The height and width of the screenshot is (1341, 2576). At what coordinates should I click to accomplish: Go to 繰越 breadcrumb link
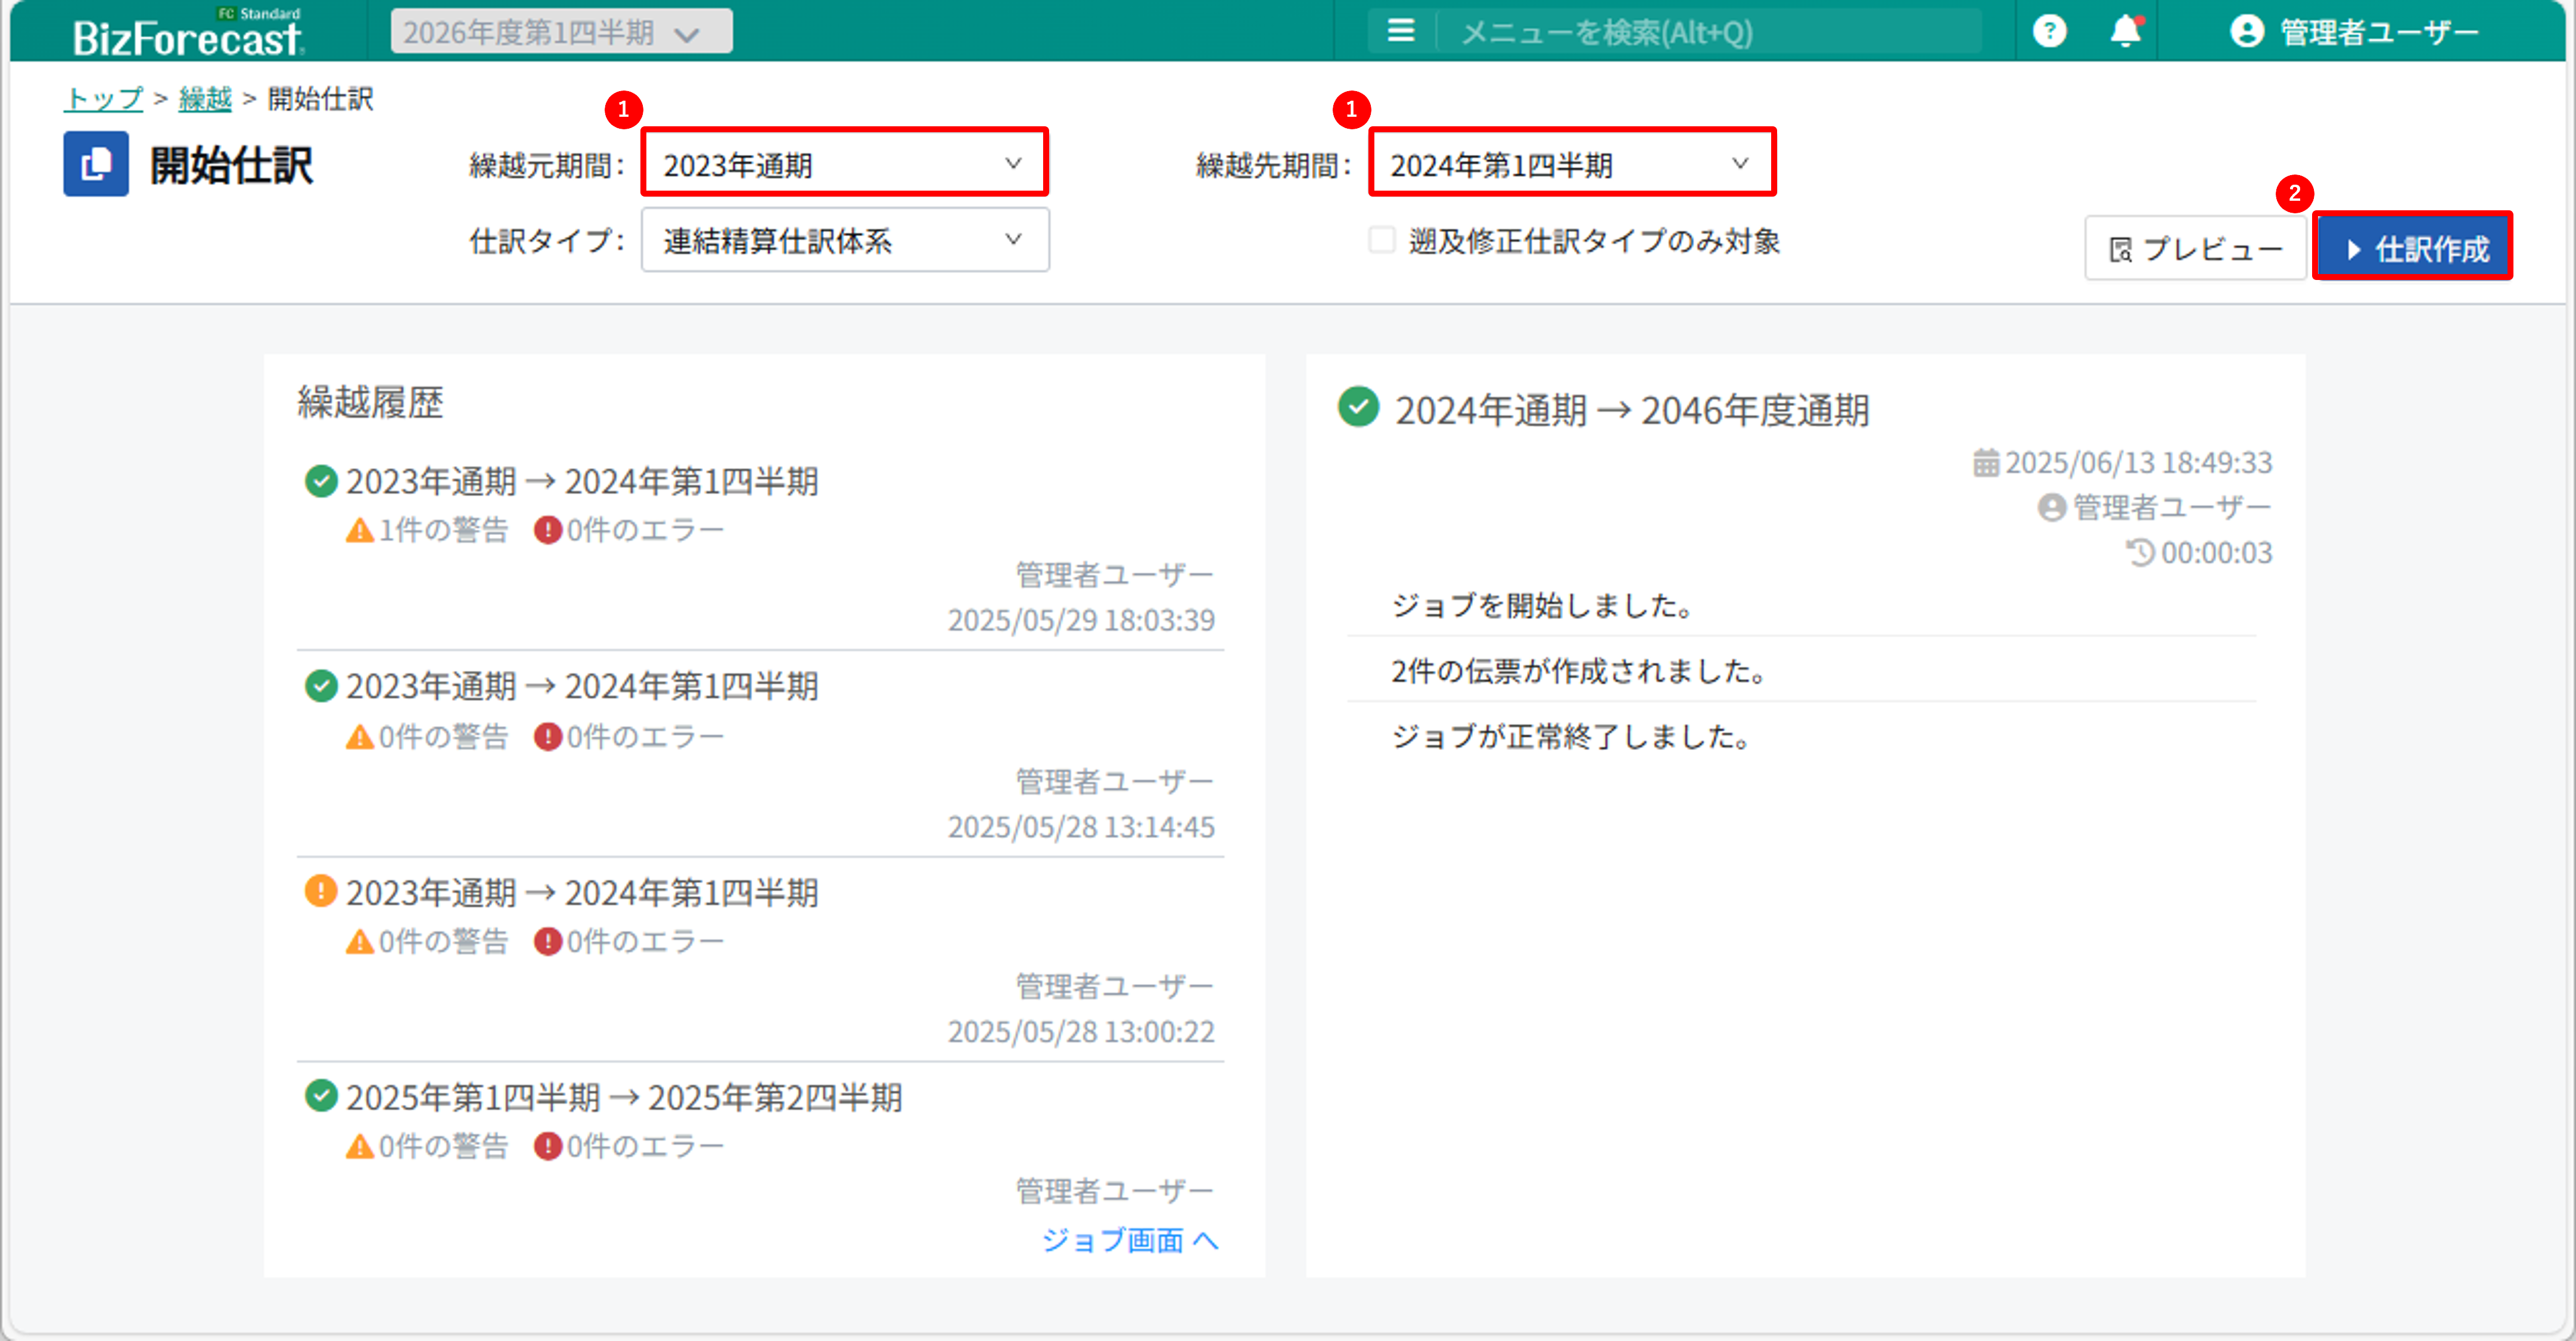click(205, 98)
